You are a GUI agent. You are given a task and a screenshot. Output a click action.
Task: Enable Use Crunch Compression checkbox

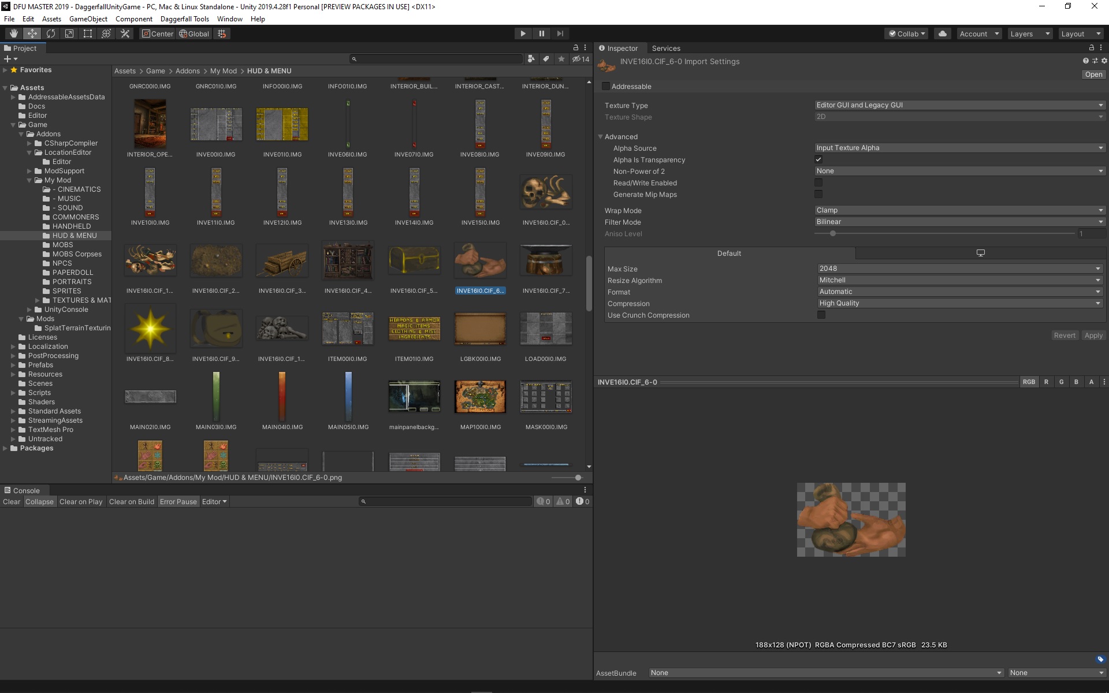(x=821, y=315)
